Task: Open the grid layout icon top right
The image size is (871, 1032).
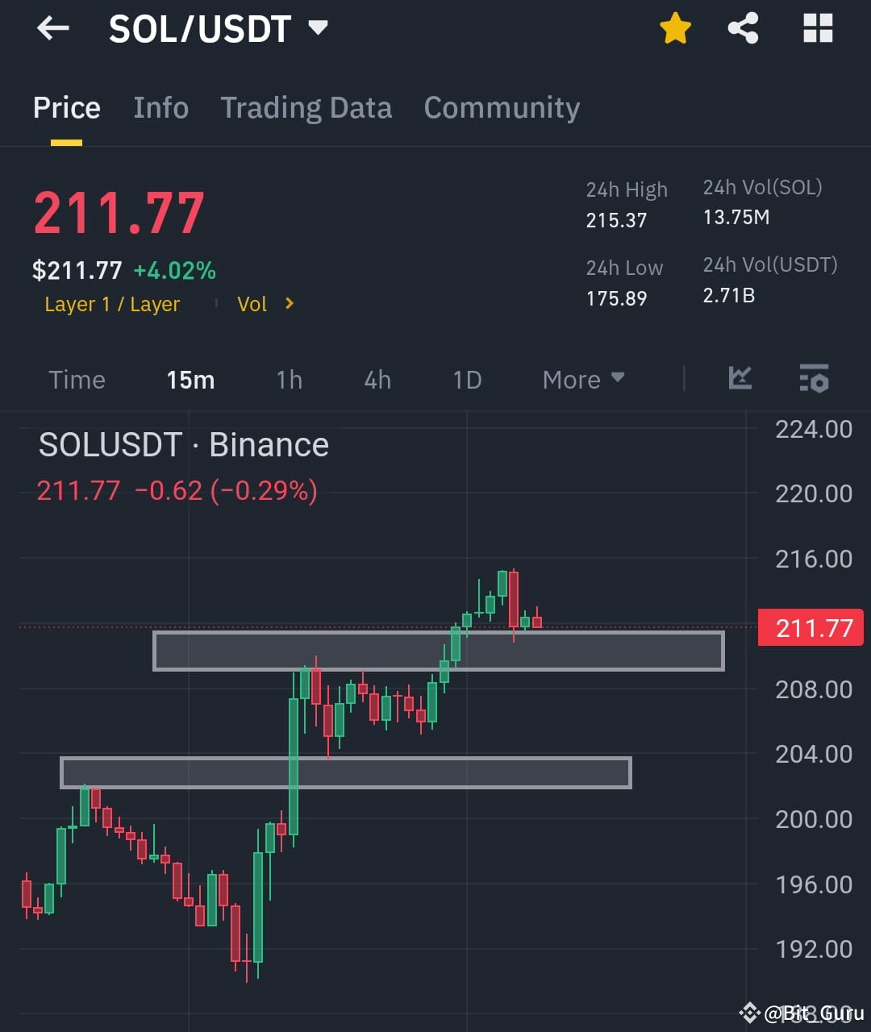Action: pos(818,28)
